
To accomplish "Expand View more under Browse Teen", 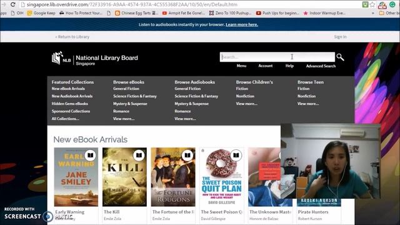I will (308, 104).
